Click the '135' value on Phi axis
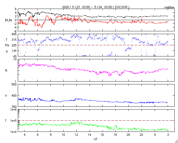 [14, 51]
